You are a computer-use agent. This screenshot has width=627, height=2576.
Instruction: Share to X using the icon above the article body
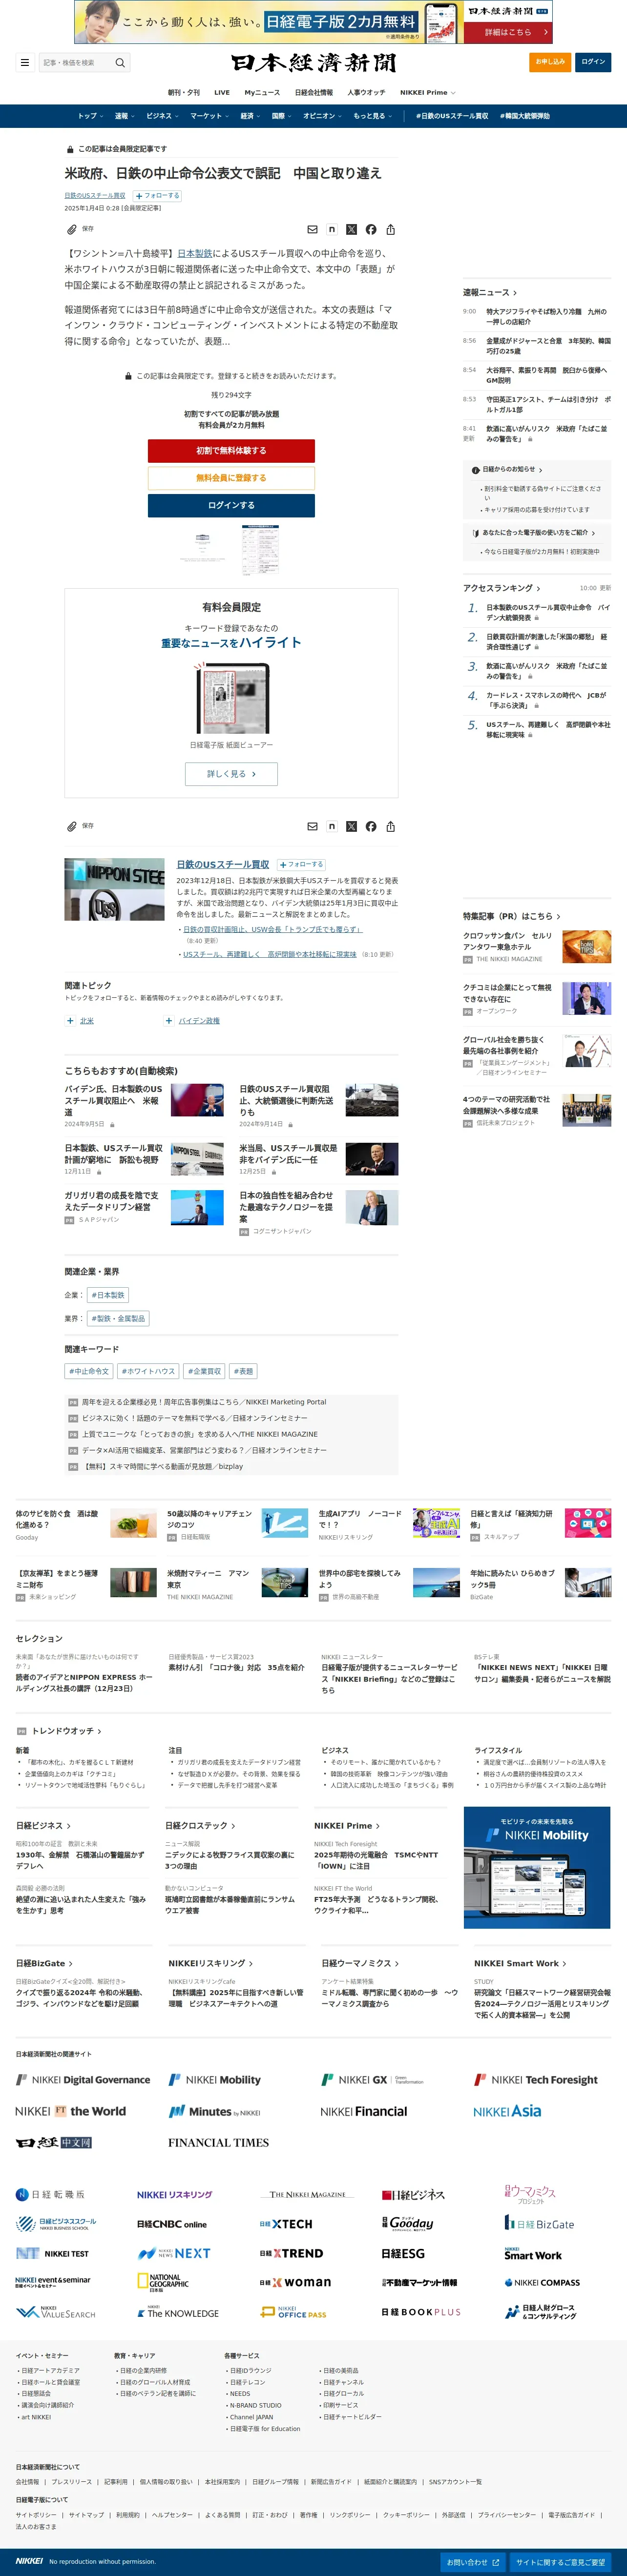(351, 229)
